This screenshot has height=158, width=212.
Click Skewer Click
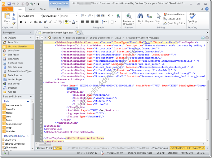[x=172, y=19]
